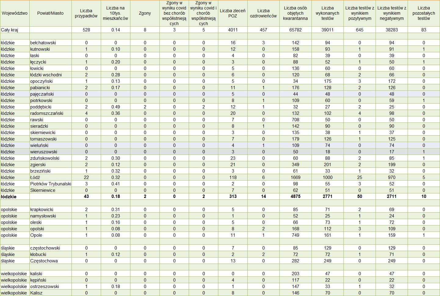
Task: Click the 'Liczba na 10tys. mieszkańców' header
Action: pos(115,13)
